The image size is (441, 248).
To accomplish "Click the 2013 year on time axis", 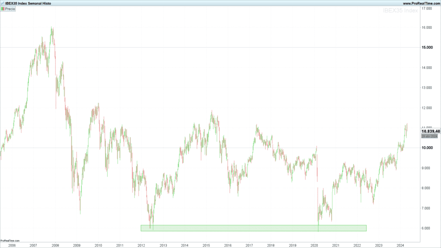I will click(x=163, y=245).
